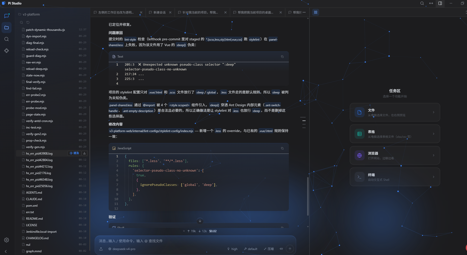Click the $0.02 cost indicator
This screenshot has width=467, height=255.
click(x=213, y=231)
